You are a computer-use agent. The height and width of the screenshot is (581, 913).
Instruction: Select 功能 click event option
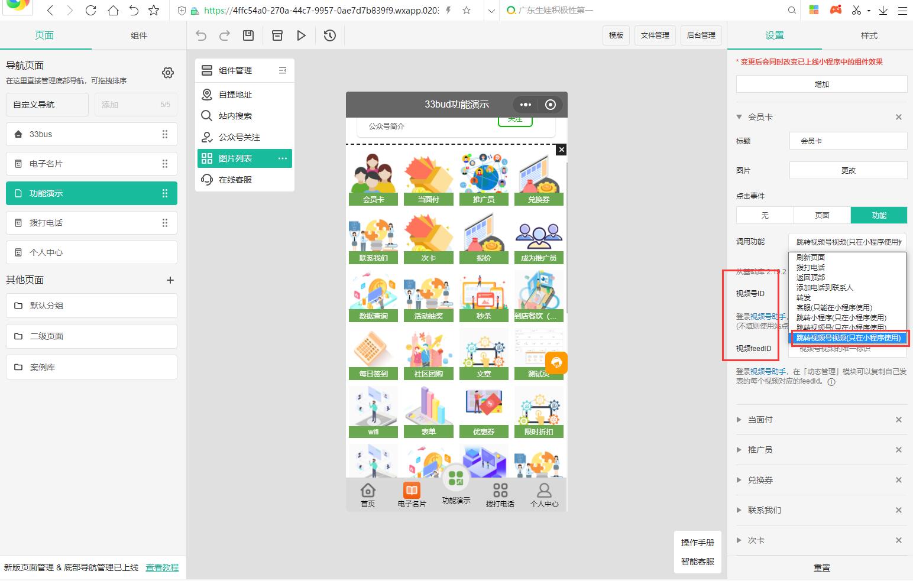(x=879, y=215)
